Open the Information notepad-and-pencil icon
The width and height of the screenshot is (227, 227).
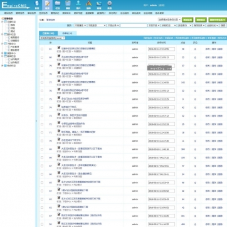pyautogui.click(x=47, y=3)
